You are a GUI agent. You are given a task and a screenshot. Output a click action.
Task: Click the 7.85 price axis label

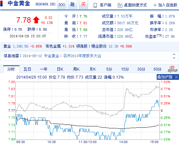point(11,82)
